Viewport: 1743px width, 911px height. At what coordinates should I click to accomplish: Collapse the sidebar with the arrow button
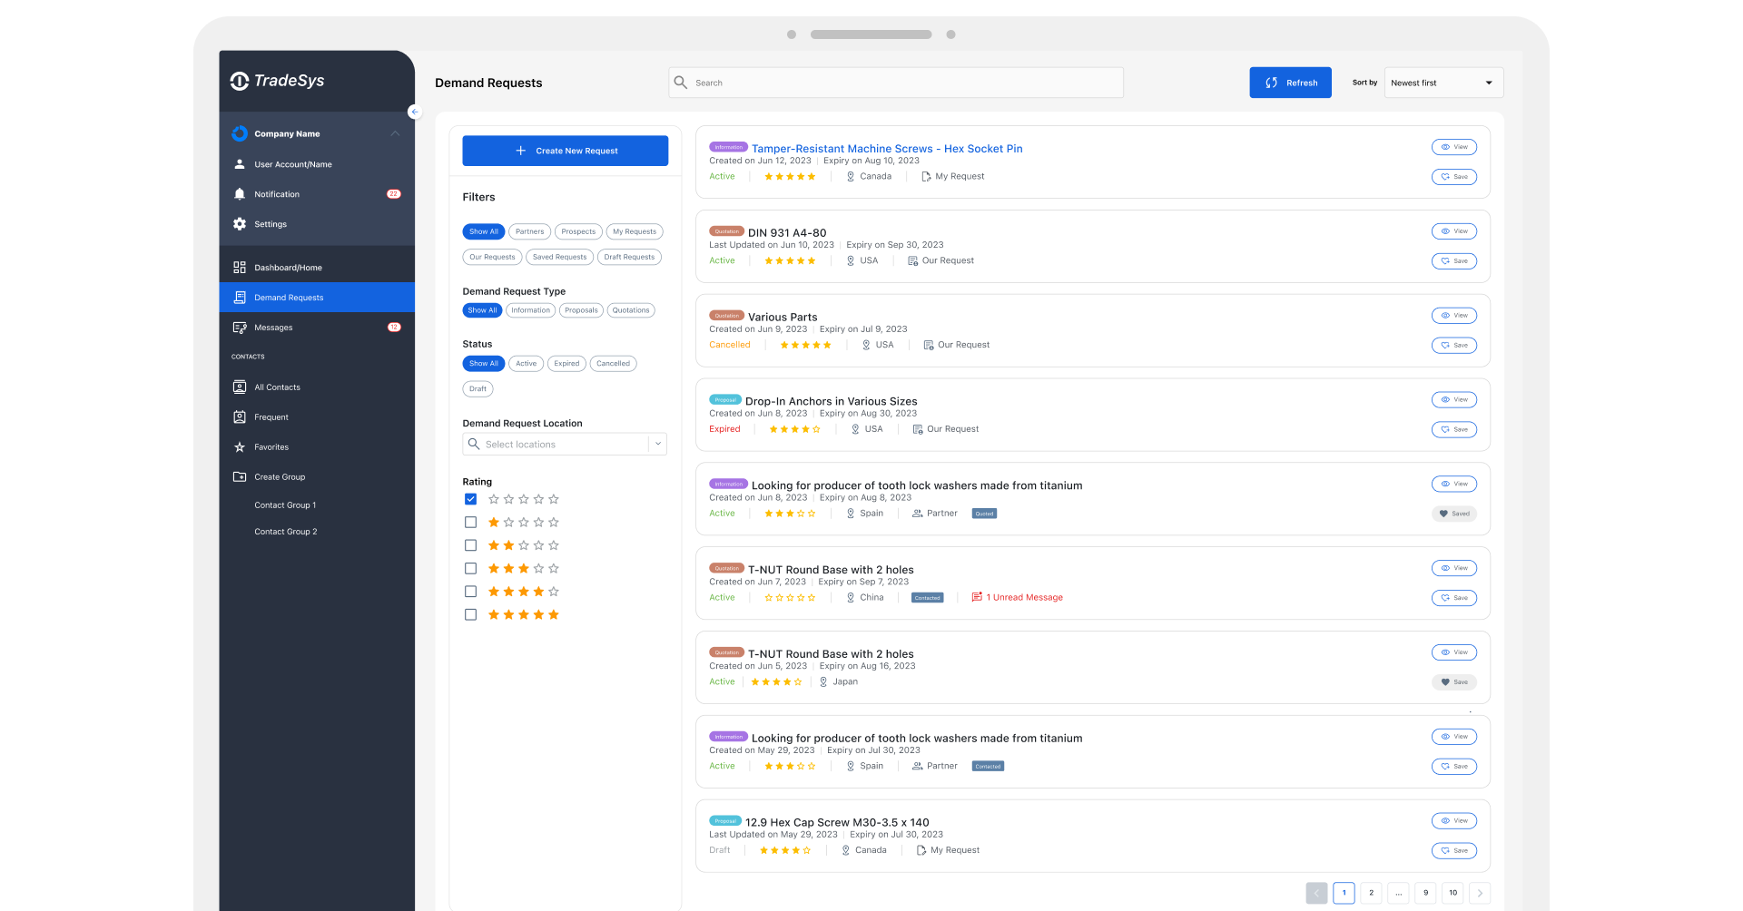pyautogui.click(x=414, y=112)
